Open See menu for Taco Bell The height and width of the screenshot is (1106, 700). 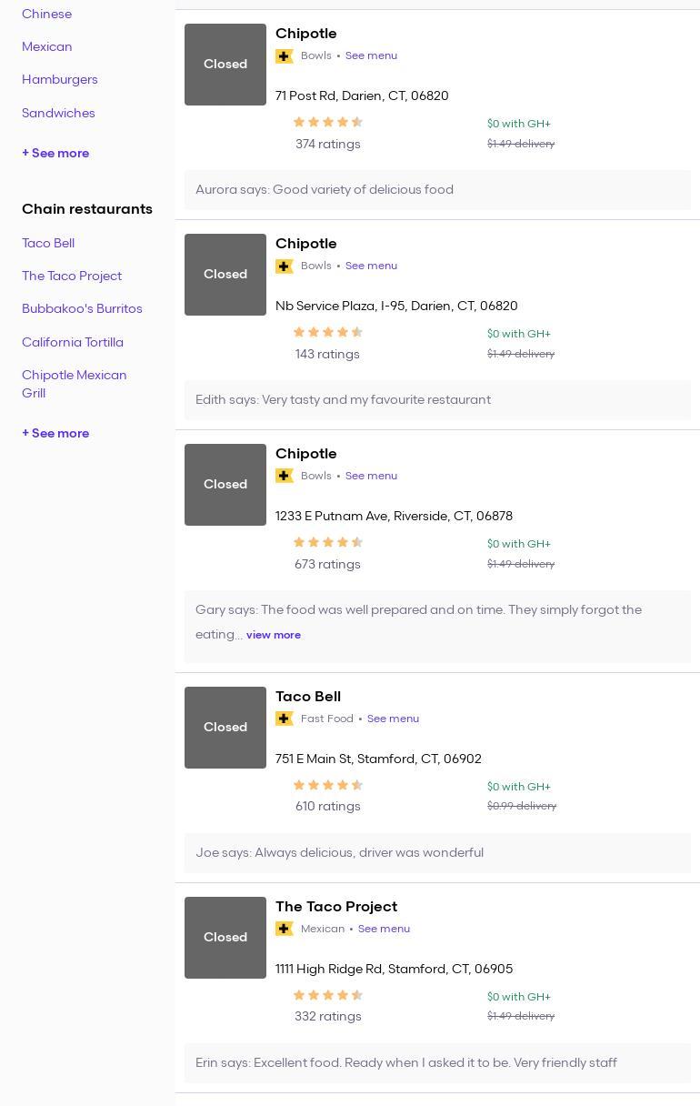[393, 719]
